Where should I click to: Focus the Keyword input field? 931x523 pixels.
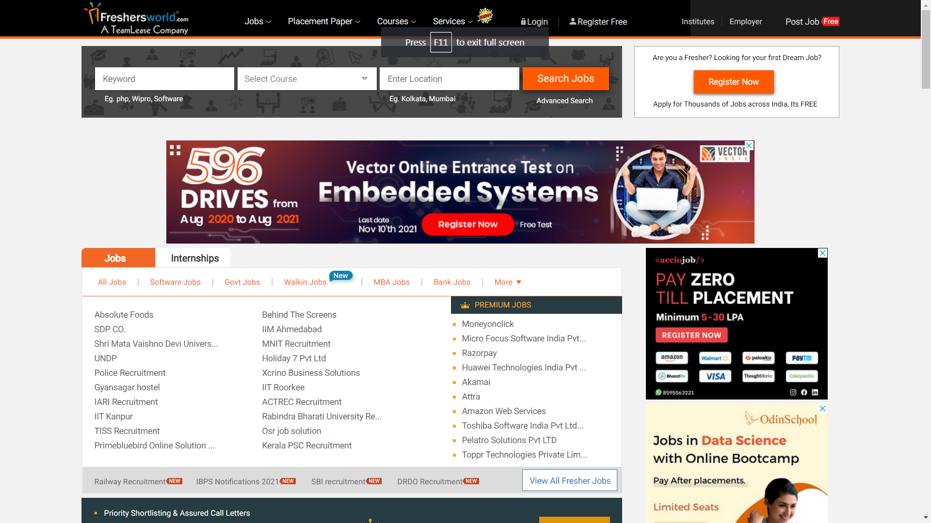click(164, 78)
